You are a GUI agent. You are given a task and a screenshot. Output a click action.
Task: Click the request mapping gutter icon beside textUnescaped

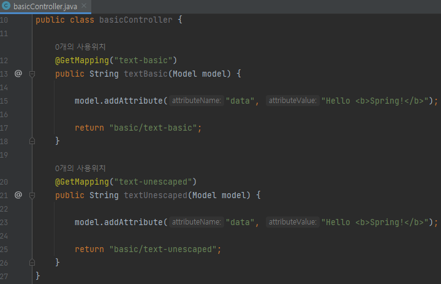18,195
